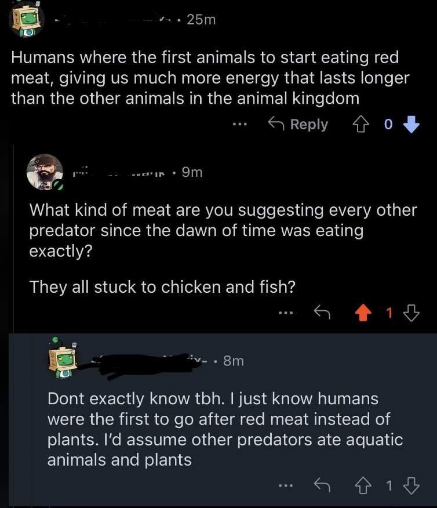
Task: Click the 9m timestamp on the second comment
Action: coord(192,172)
